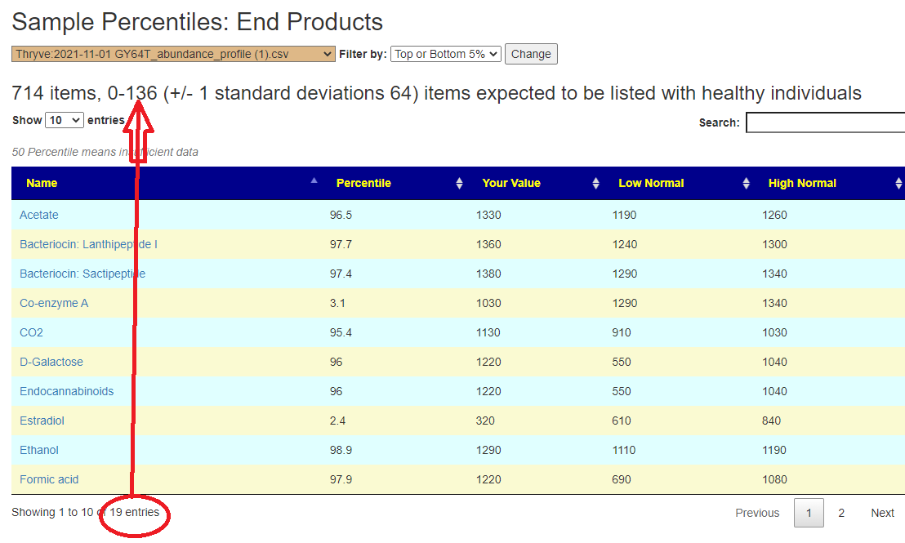Image resolution: width=905 pixels, height=543 pixels.
Task: Open the Estradiol detail link
Action: (41, 421)
